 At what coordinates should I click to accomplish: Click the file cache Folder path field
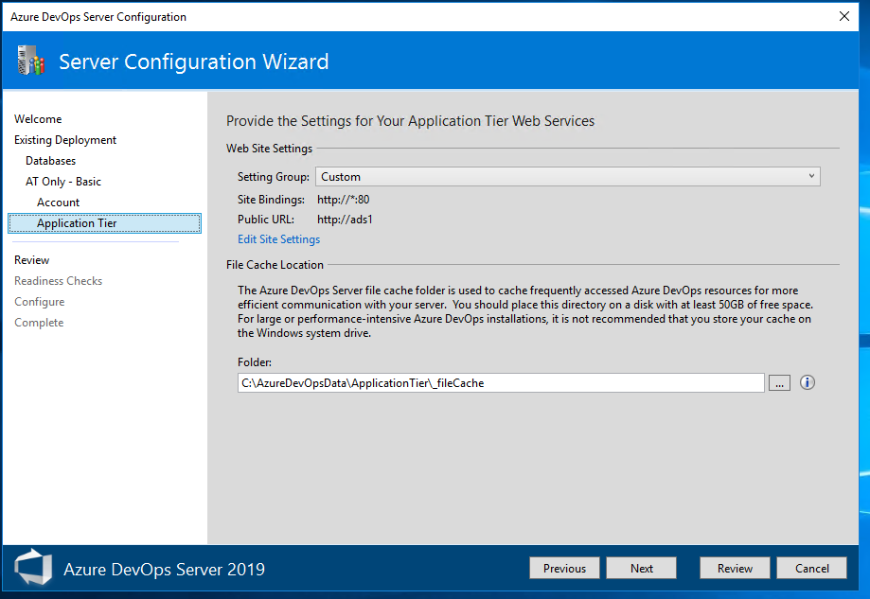click(x=501, y=382)
